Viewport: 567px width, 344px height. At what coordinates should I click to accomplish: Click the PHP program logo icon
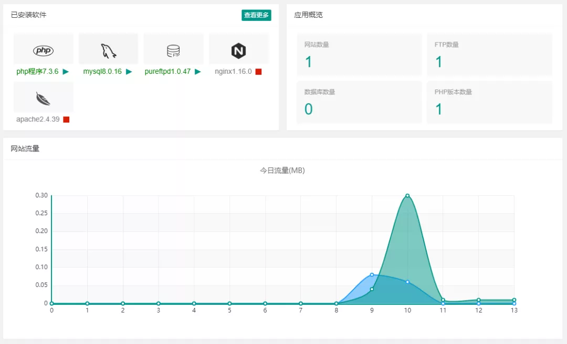[43, 50]
